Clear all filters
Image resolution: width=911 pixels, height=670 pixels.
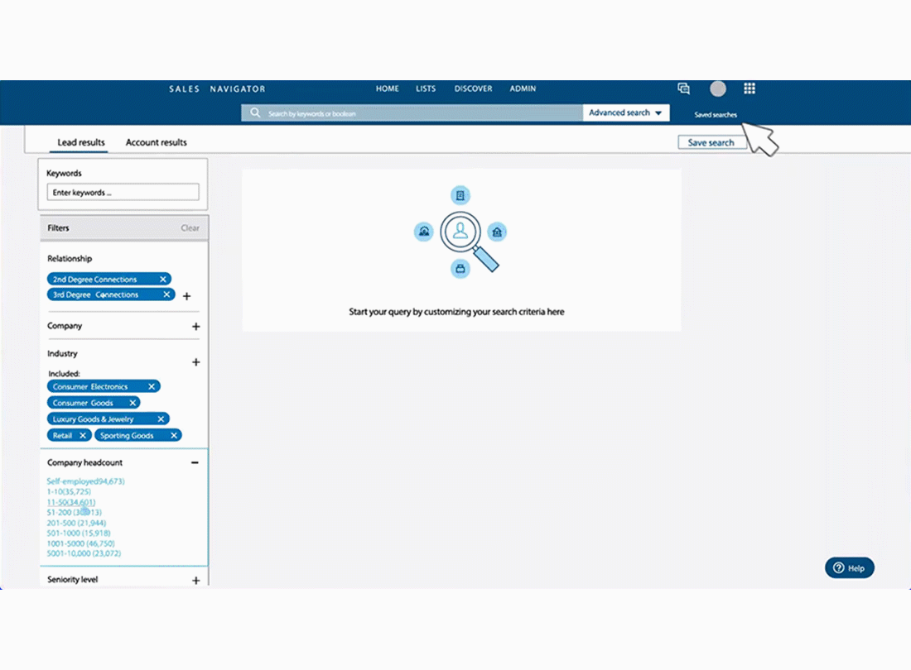point(190,228)
